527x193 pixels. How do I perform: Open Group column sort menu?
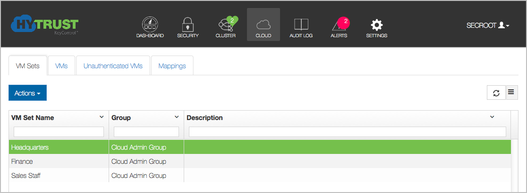click(177, 117)
